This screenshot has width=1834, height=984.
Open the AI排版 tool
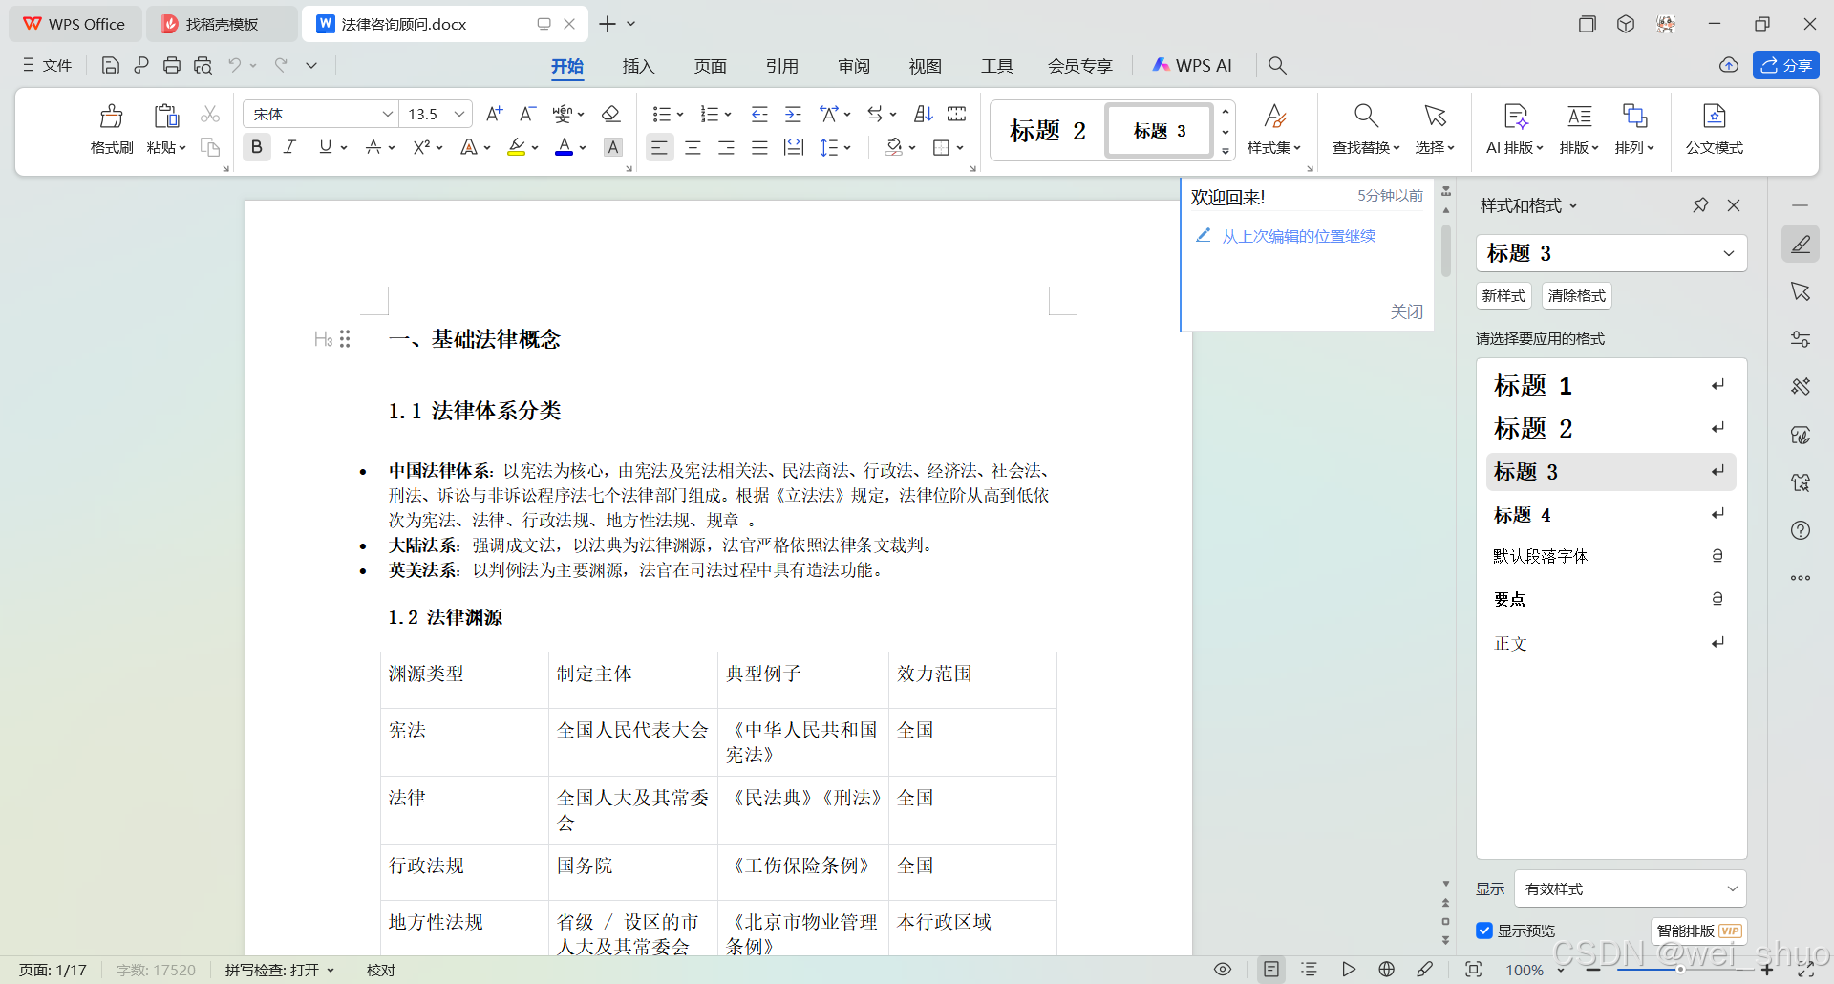(1515, 129)
